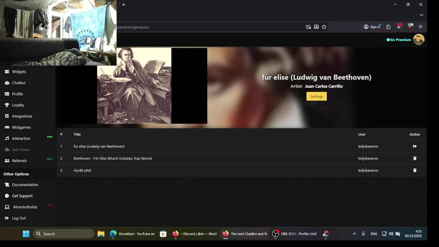This screenshot has width=439, height=247.
Task: Open the Get Support link
Action: (x=22, y=196)
